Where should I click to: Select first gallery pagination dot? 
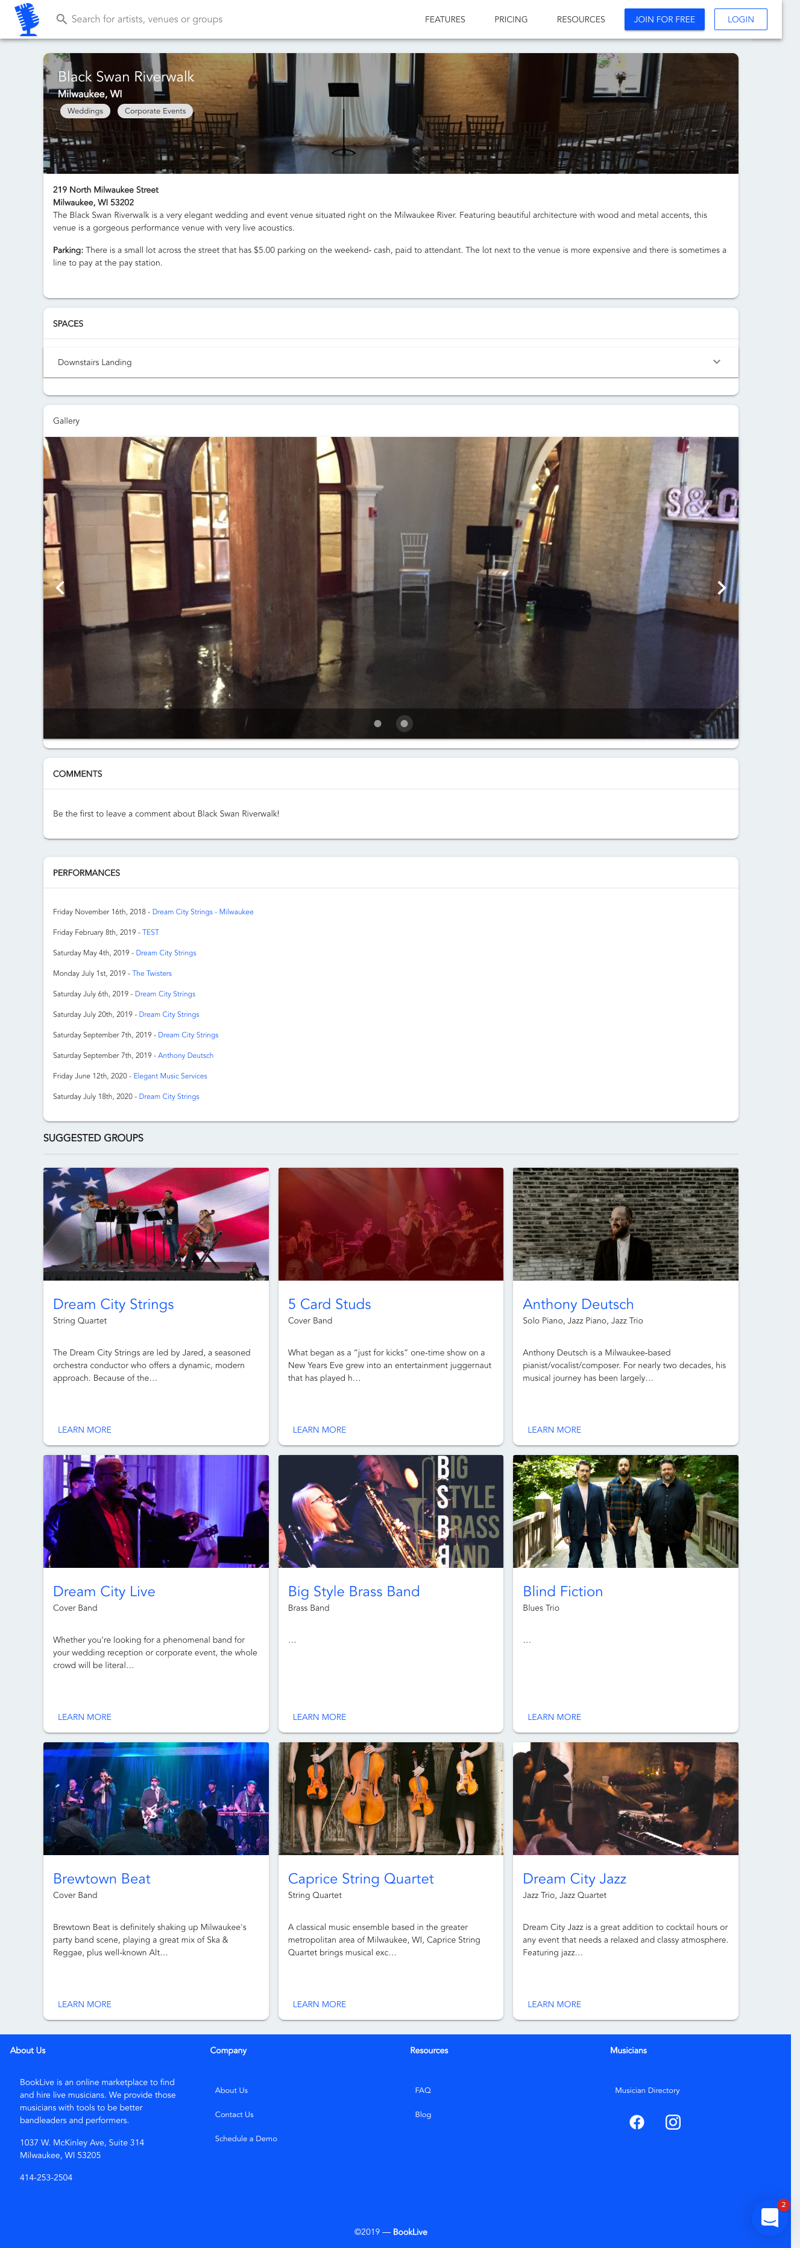coord(377,724)
